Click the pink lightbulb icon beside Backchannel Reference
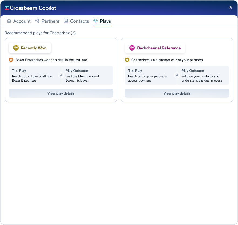This screenshot has height=225, width=238. click(x=132, y=48)
